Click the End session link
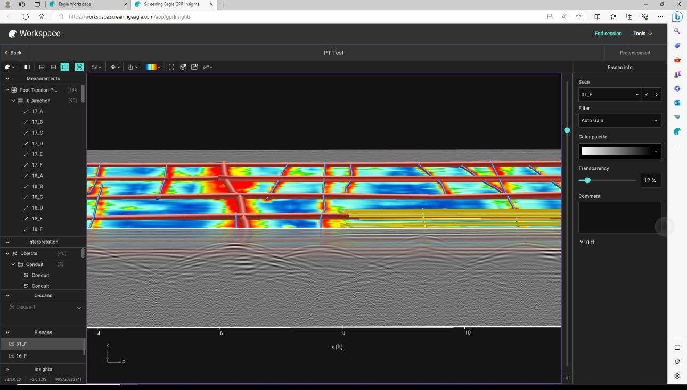 click(608, 34)
